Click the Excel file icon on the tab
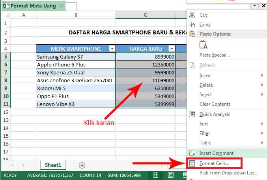 pyautogui.click(x=6, y=6)
